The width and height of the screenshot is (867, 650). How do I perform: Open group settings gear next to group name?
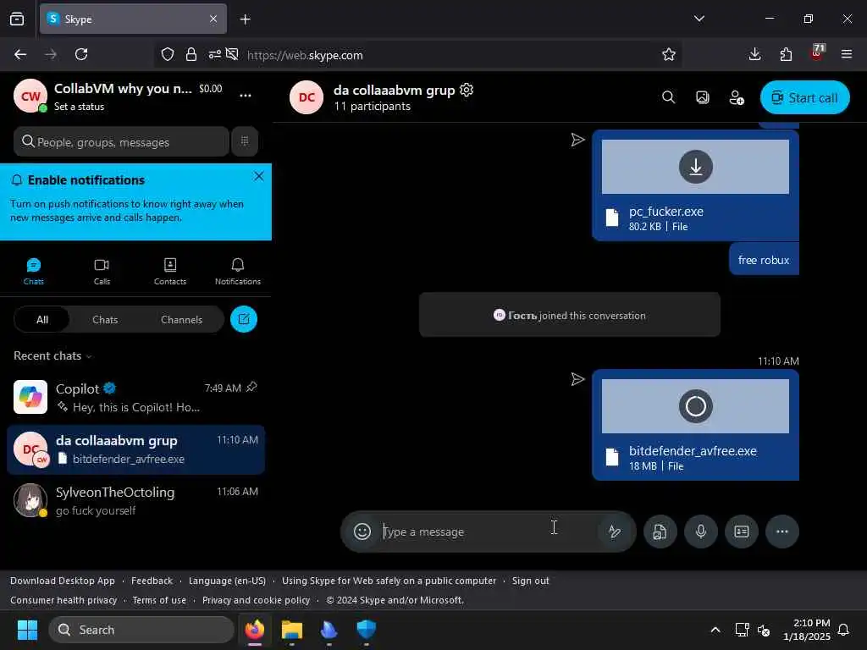[467, 90]
